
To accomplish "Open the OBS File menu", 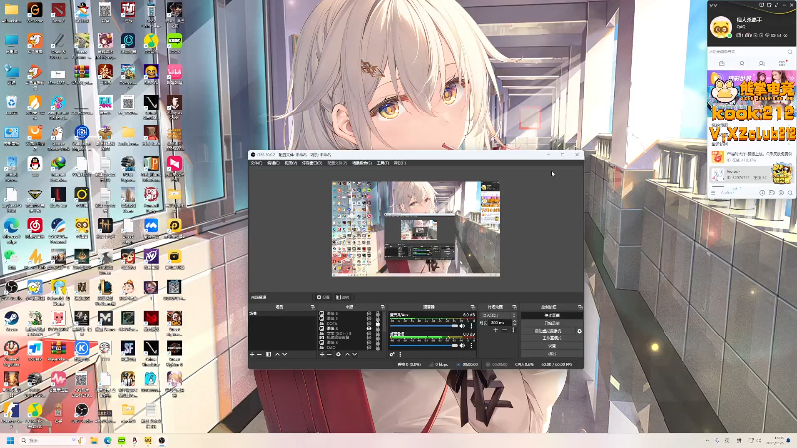I will coord(256,163).
